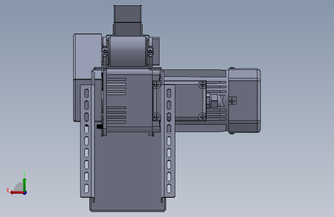Click the green Y axis arrow of the triad
The width and height of the screenshot is (334, 217).
(x=25, y=185)
